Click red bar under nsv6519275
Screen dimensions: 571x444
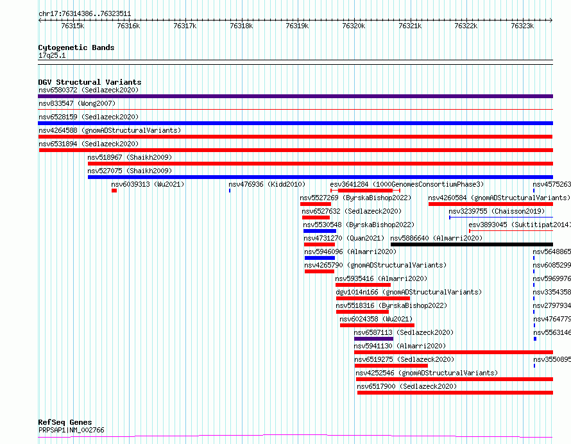pos(391,366)
